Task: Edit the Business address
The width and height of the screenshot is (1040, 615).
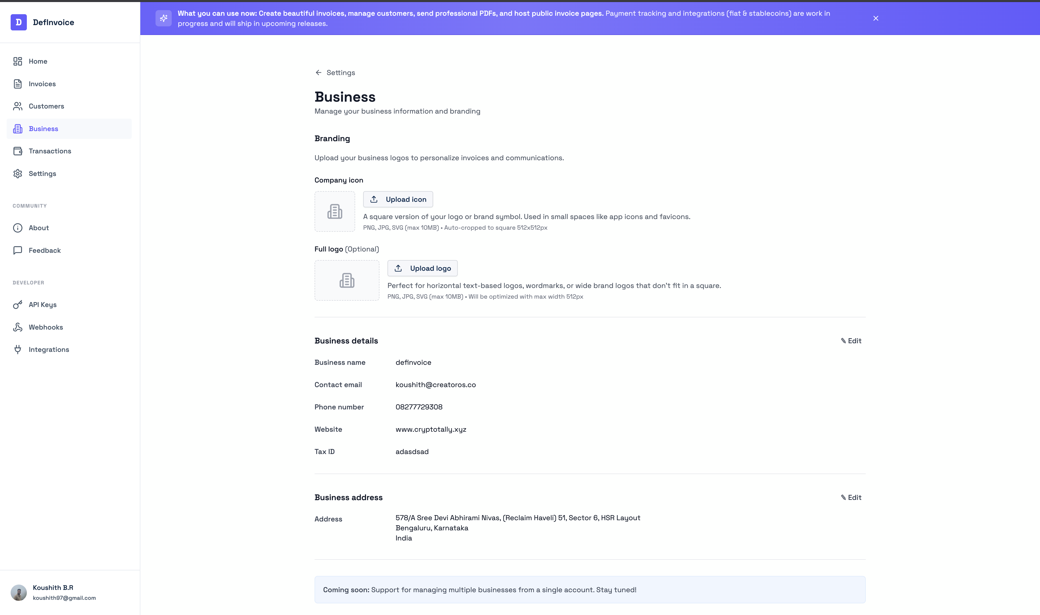Action: 850,497
